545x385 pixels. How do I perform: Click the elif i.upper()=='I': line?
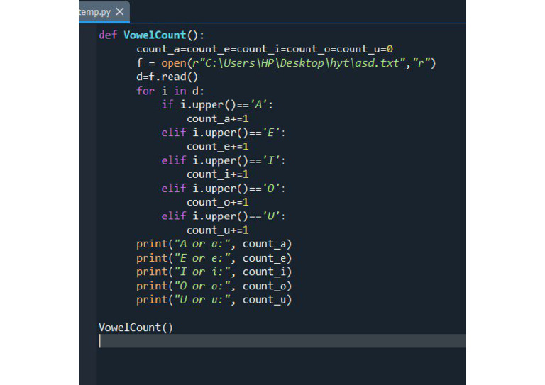(x=223, y=160)
